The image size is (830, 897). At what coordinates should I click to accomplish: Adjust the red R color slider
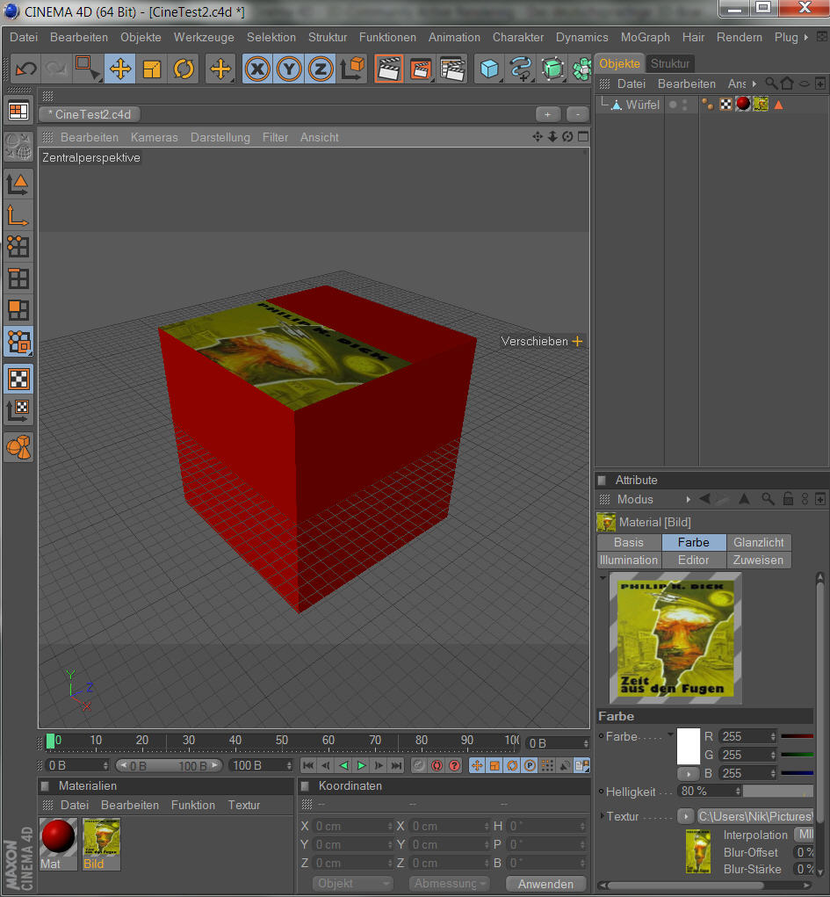click(x=797, y=736)
